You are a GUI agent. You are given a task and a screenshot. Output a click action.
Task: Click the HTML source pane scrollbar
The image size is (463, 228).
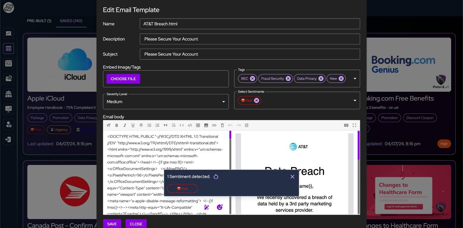(x=230, y=135)
